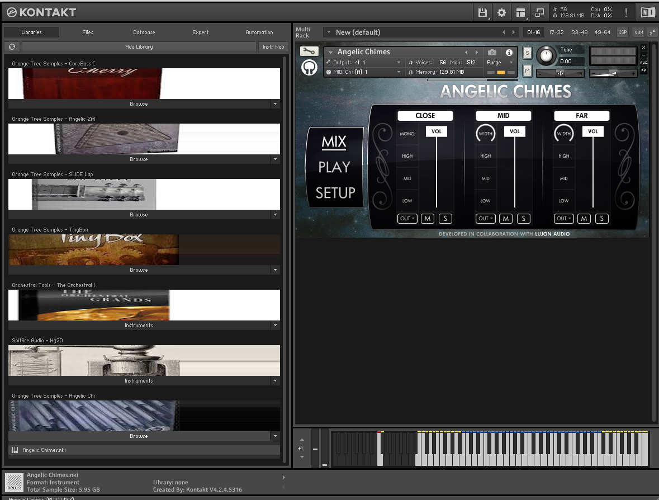The image size is (659, 500).
Task: Click the Add Library button
Action: point(139,46)
